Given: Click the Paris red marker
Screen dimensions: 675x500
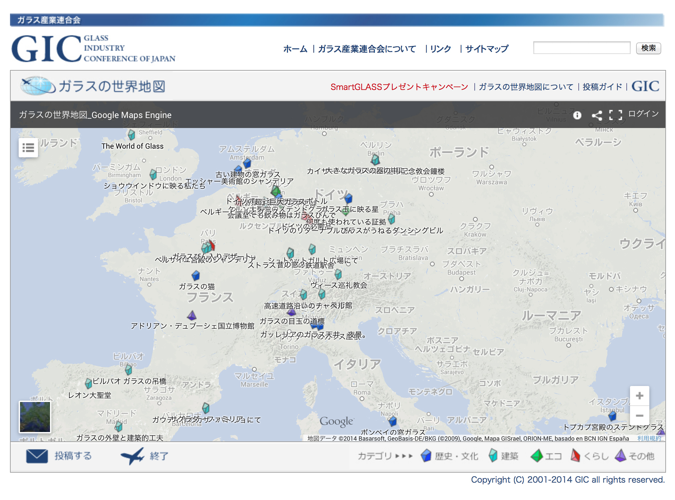Looking at the screenshot, I should coord(212,245).
